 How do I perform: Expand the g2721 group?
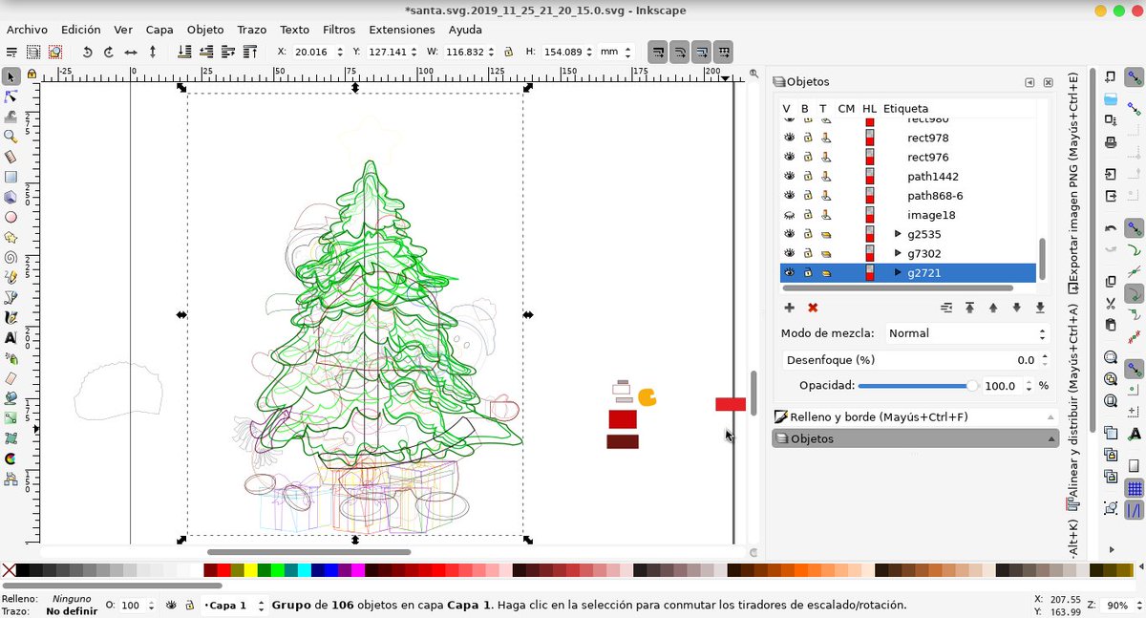898,272
